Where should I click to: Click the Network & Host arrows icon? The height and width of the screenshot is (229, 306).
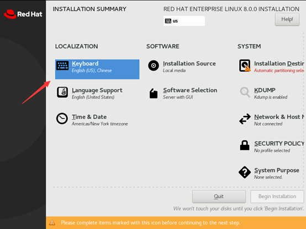point(245,119)
